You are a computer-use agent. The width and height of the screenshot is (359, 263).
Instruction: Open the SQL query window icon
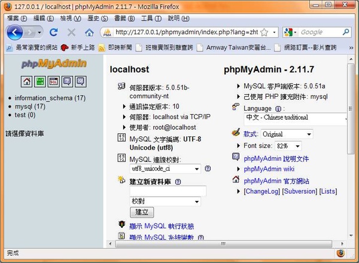pos(54,81)
